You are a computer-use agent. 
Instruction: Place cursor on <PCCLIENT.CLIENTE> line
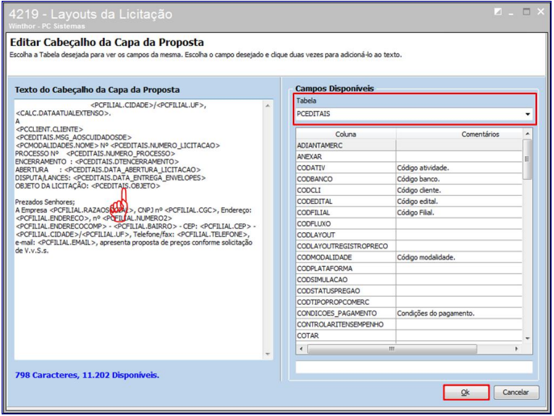[x=49, y=129]
